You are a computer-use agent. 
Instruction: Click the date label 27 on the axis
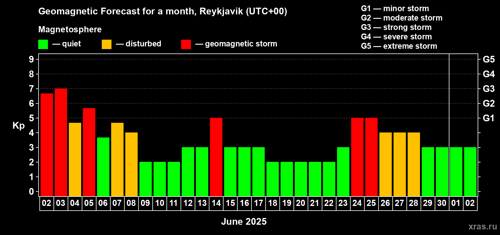click(x=400, y=203)
